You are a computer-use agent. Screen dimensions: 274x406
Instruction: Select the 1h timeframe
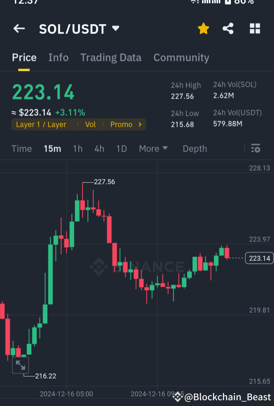coord(78,149)
